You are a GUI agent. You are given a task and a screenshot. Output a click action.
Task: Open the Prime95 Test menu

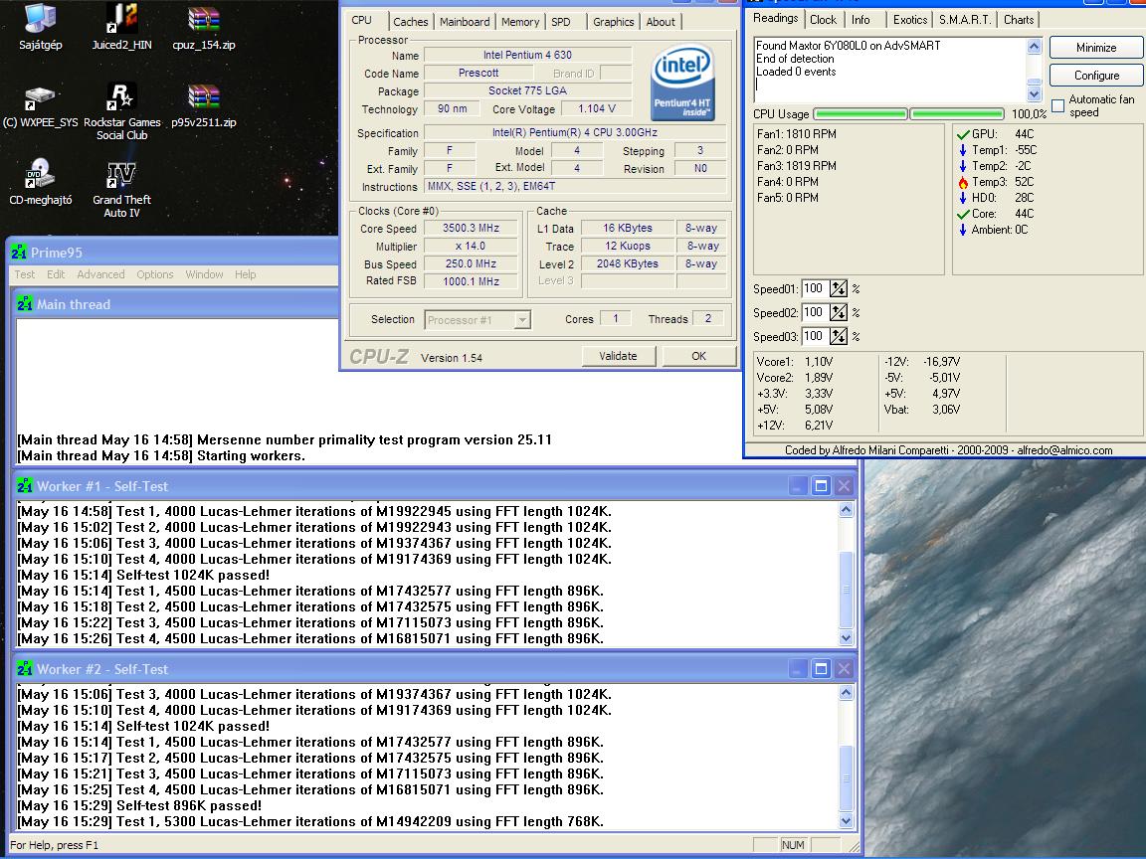pyautogui.click(x=24, y=274)
